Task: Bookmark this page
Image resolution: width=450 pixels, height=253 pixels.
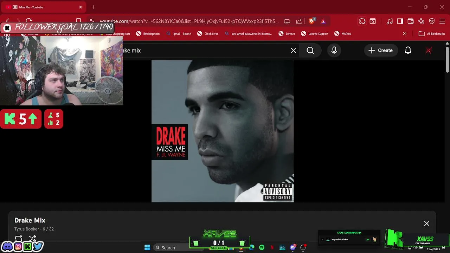Action: coord(79,21)
